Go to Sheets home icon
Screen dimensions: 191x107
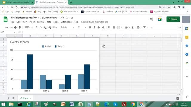5,19
